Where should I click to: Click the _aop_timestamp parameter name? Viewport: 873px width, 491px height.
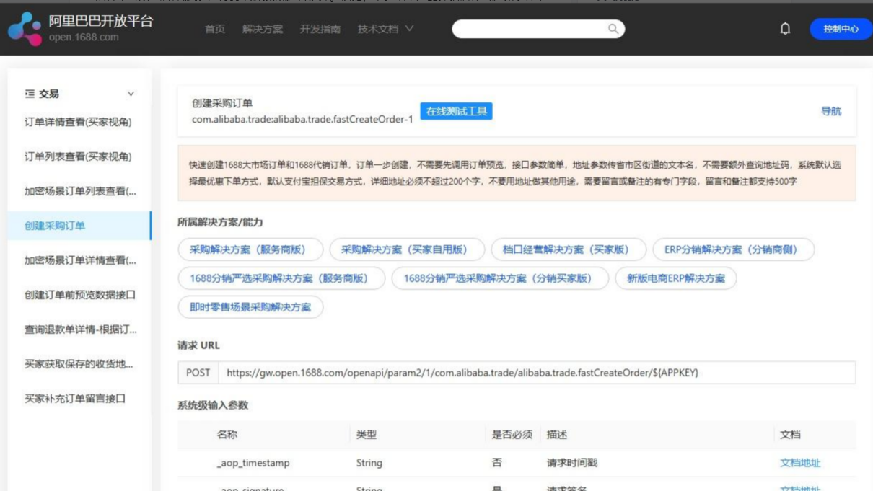[x=253, y=463]
